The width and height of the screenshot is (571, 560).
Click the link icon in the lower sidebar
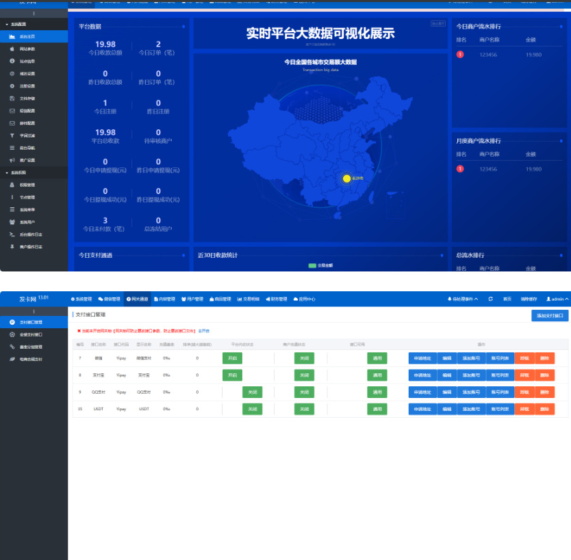[12, 347]
